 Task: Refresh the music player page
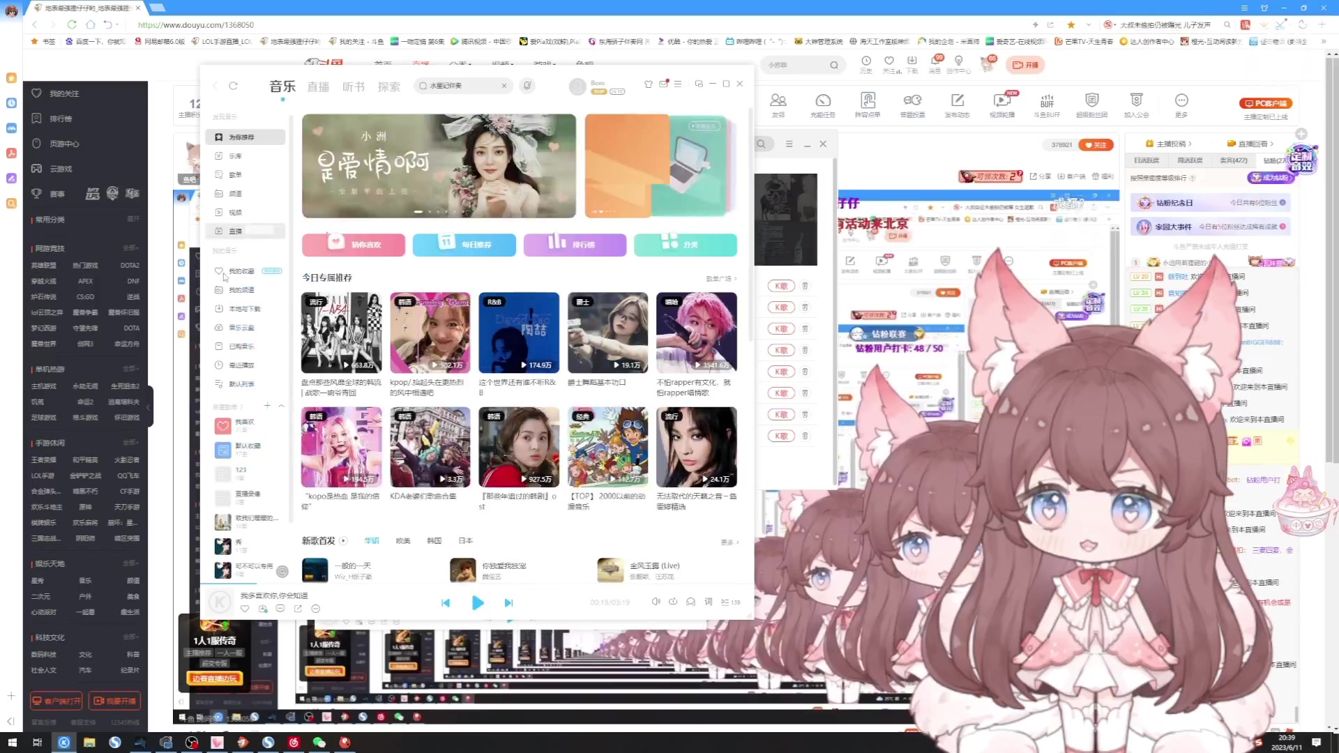(x=234, y=86)
